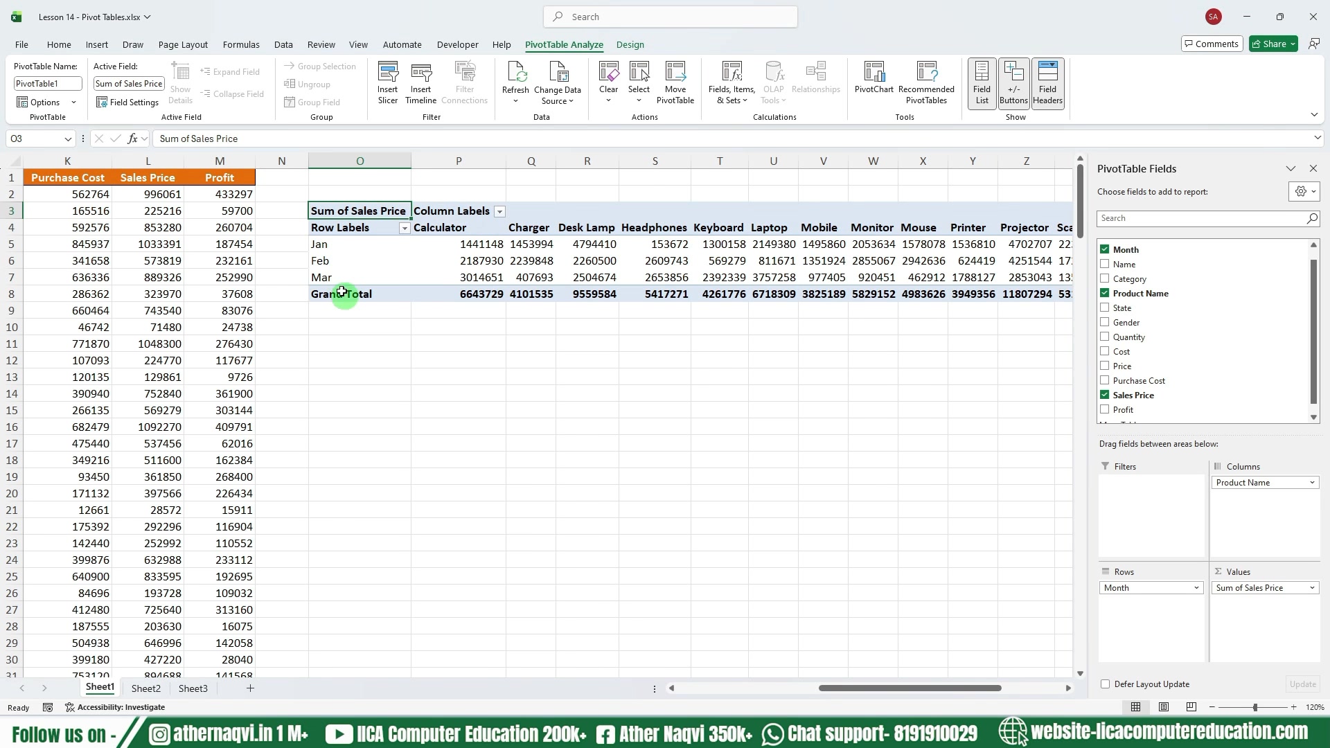Click the PivotTable Name input field

click(48, 84)
